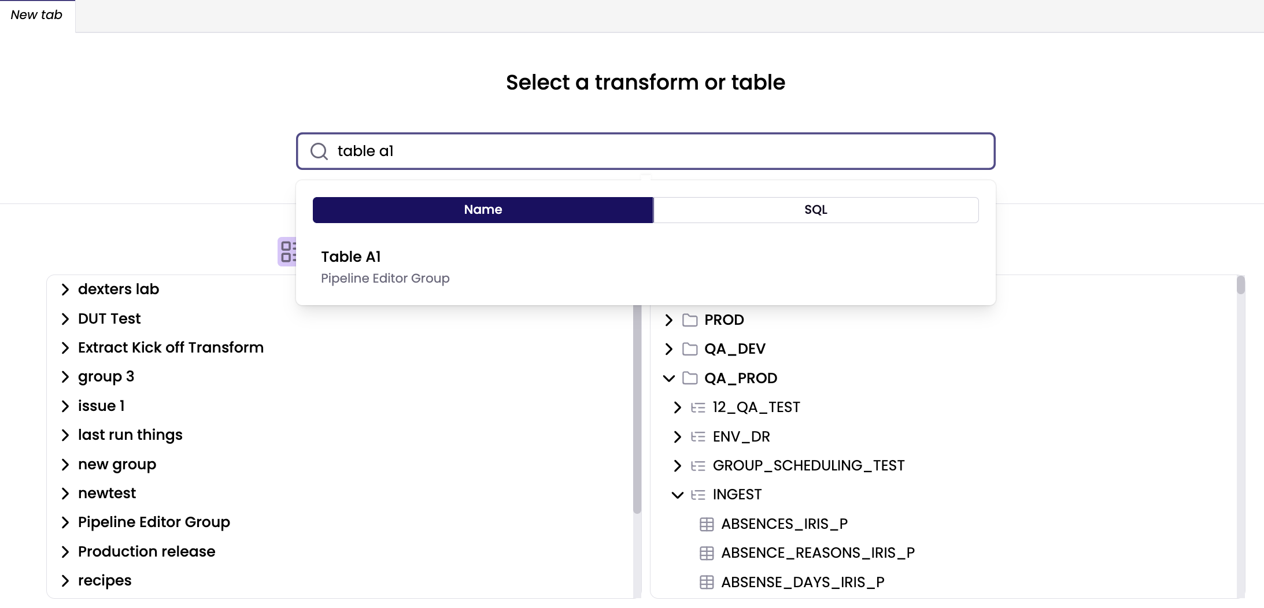Expand the newtest group
The width and height of the screenshot is (1264, 608).
pyautogui.click(x=65, y=494)
